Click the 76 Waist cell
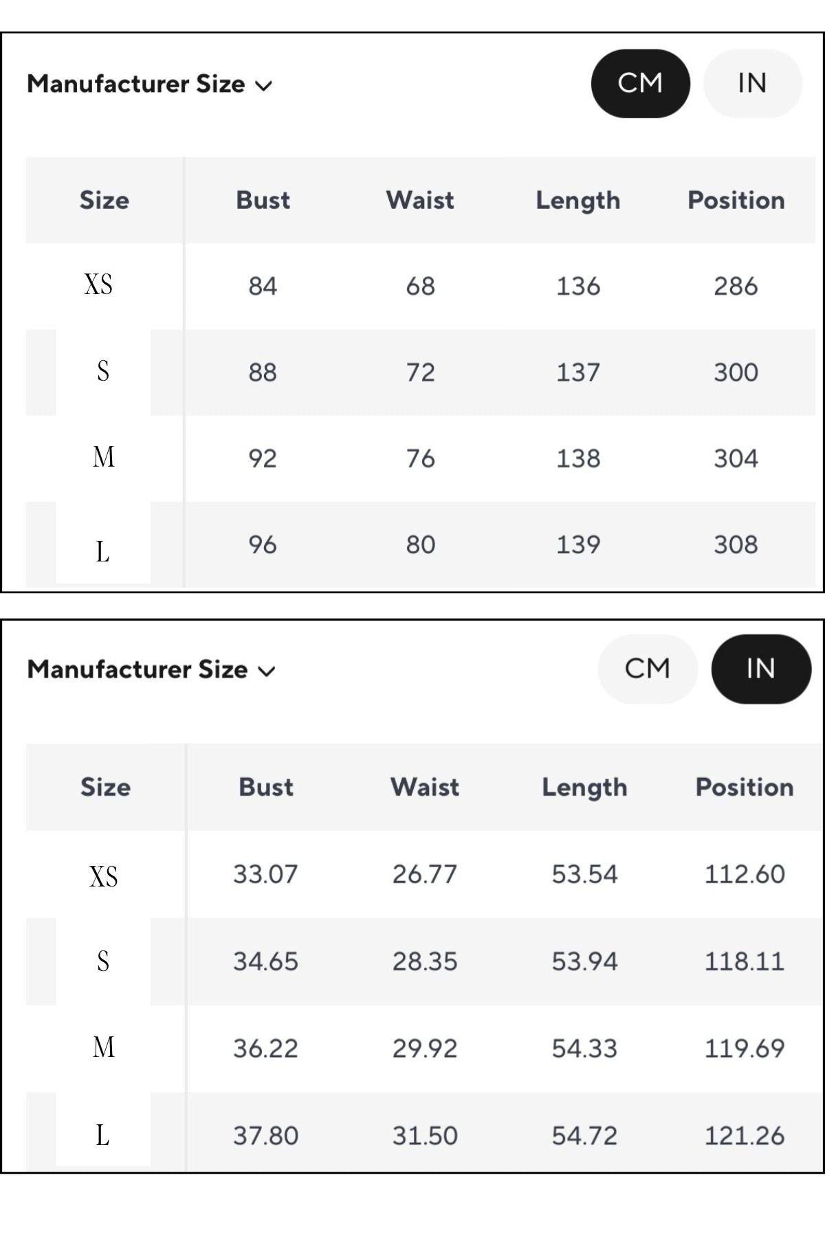825x1237 pixels. (420, 458)
